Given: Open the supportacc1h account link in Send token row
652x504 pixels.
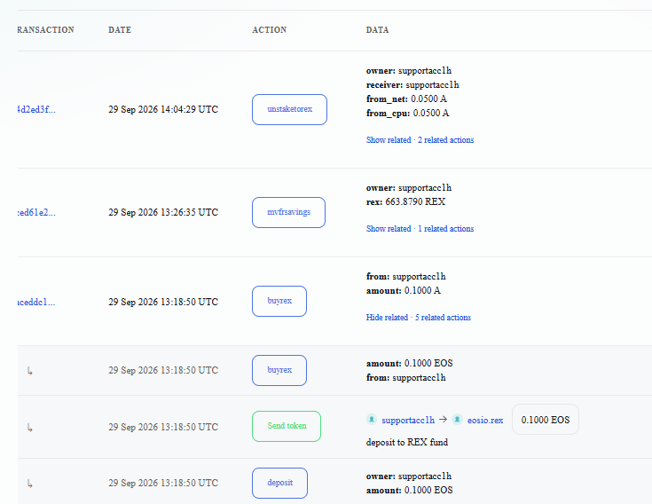Looking at the screenshot, I should [408, 420].
